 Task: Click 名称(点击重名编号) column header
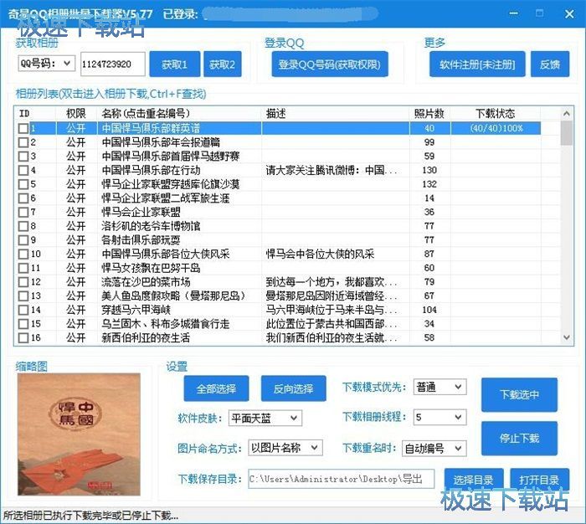[179, 114]
